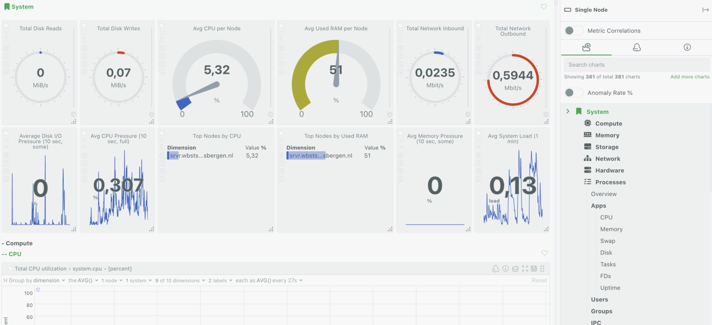Click the Search charts input field

tap(636, 65)
